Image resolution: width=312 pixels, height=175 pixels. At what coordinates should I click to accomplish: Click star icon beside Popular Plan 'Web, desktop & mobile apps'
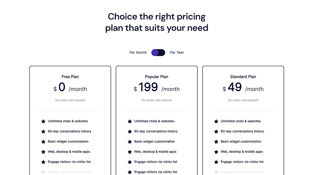click(130, 152)
